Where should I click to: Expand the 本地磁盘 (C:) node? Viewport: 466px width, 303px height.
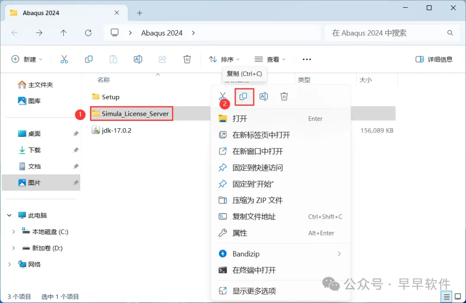13,232
